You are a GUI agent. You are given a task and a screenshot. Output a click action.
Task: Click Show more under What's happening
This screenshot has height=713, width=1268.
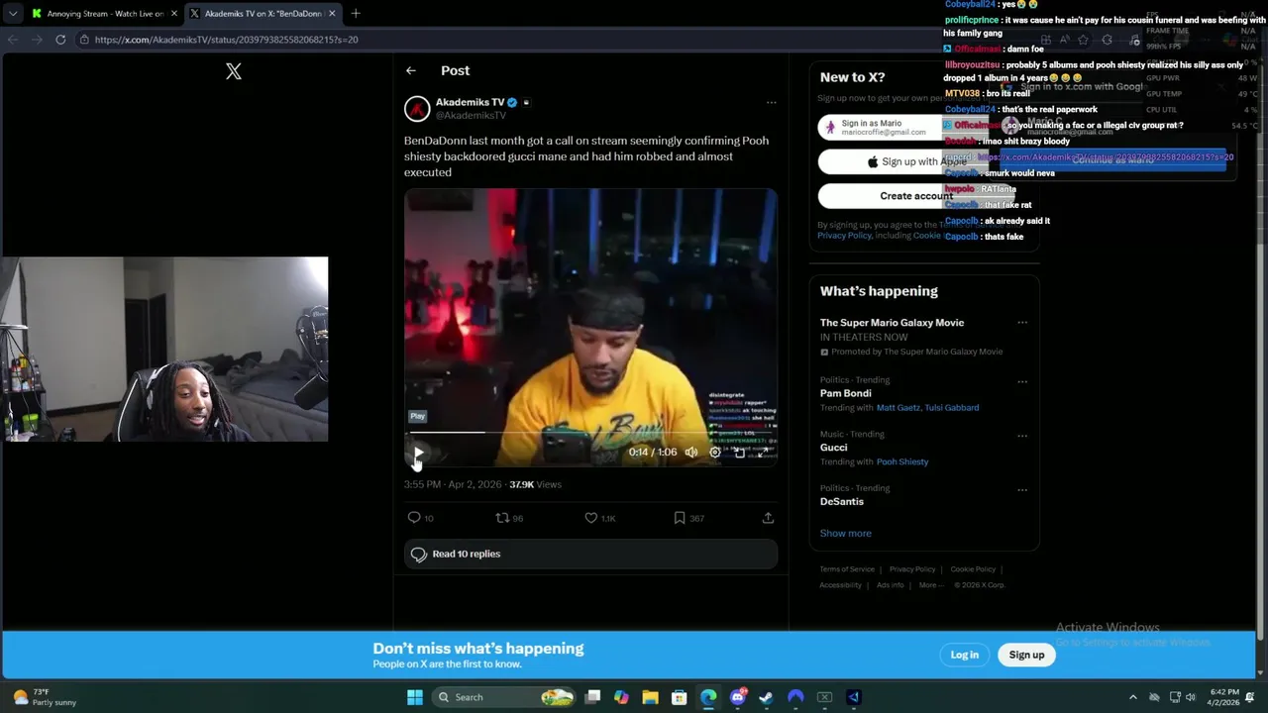[846, 534]
